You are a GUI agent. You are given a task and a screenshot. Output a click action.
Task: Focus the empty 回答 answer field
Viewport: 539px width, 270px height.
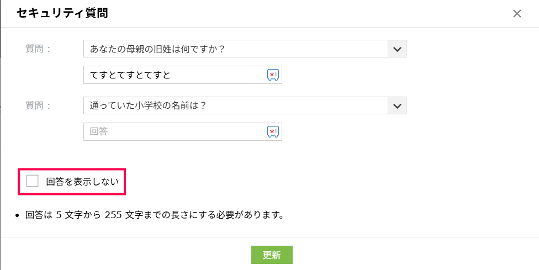point(174,131)
